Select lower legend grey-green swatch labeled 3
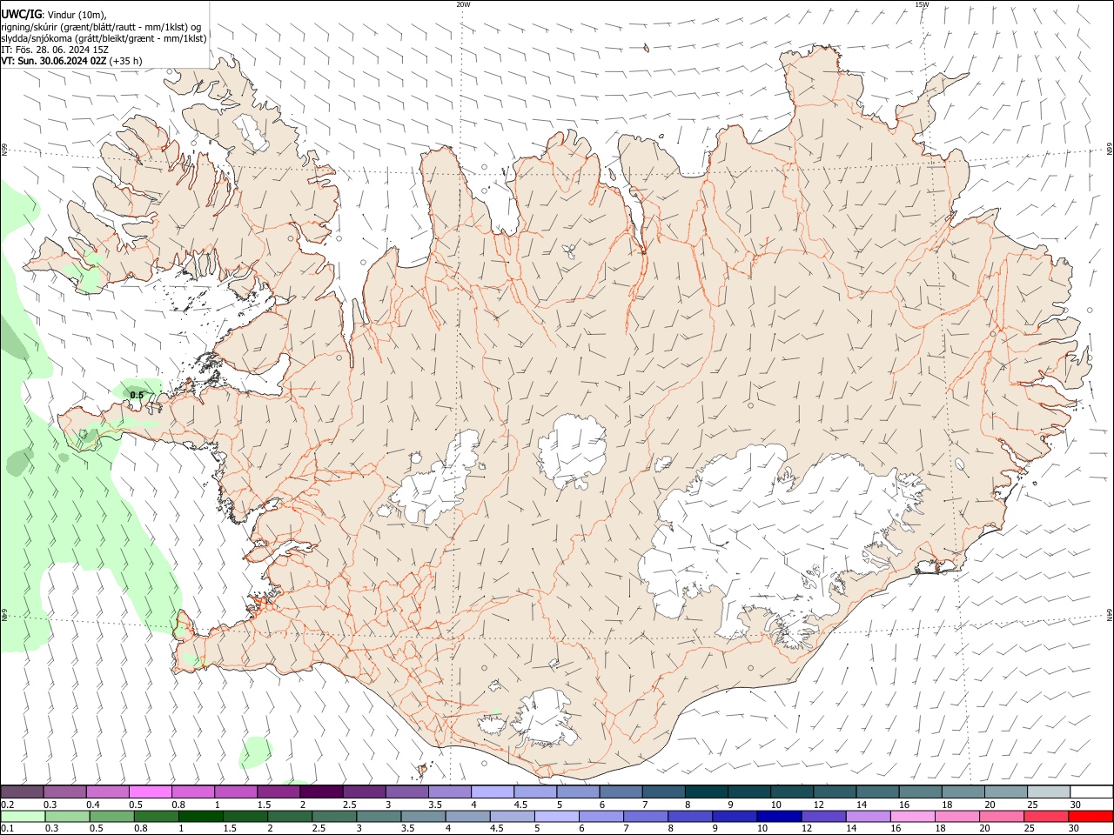 [378, 817]
